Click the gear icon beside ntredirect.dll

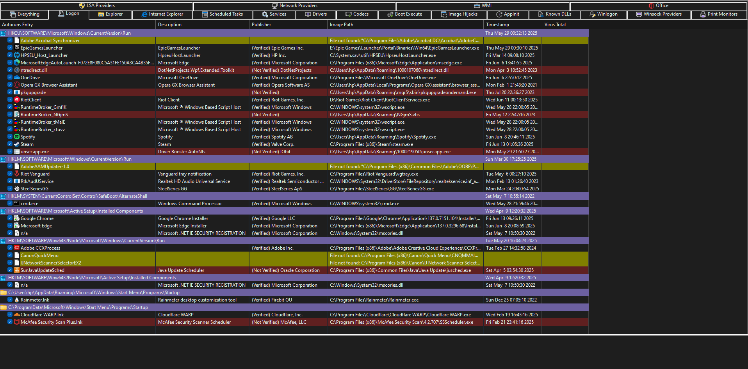[17, 70]
